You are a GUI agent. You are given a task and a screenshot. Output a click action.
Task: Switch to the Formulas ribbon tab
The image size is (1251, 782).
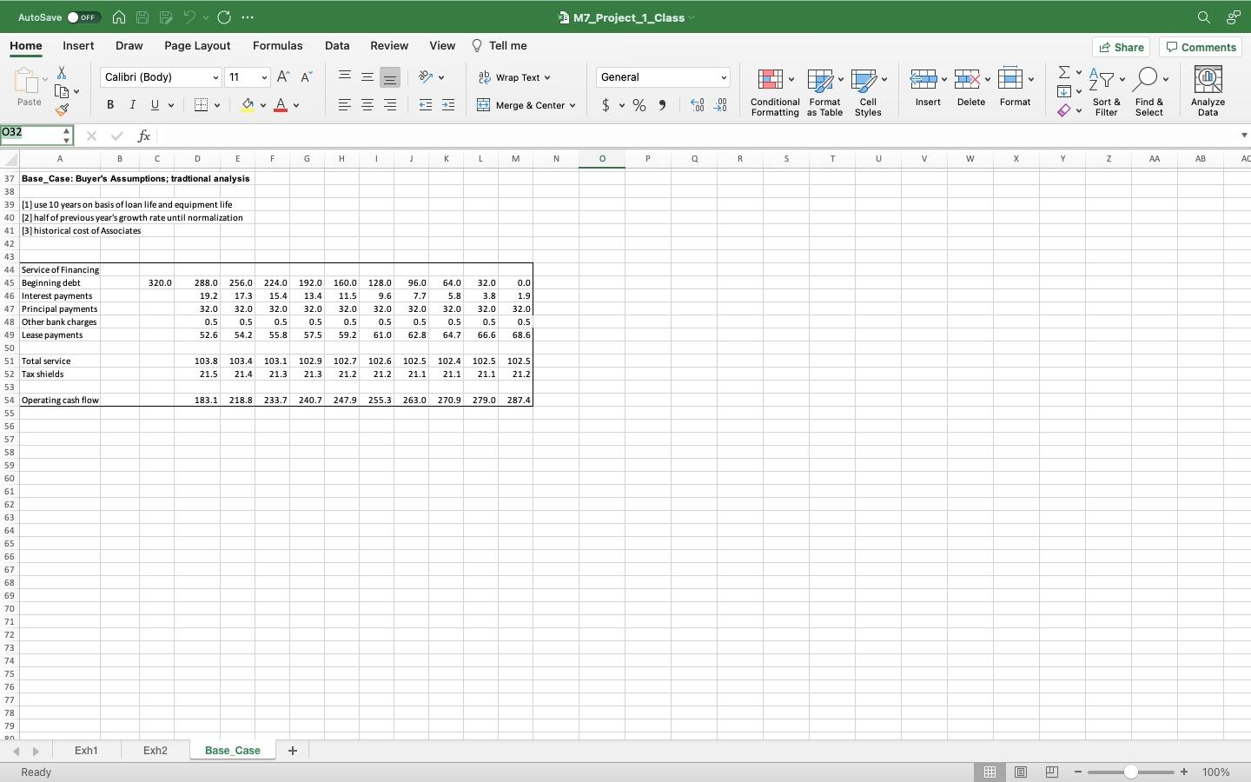277,45
